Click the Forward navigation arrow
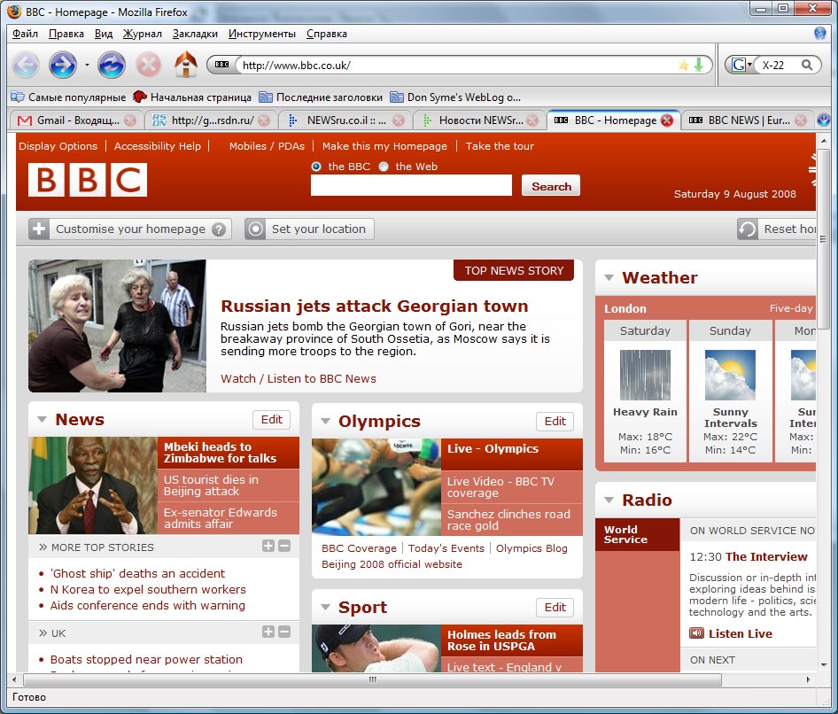Image resolution: width=838 pixels, height=714 pixels. pos(63,66)
